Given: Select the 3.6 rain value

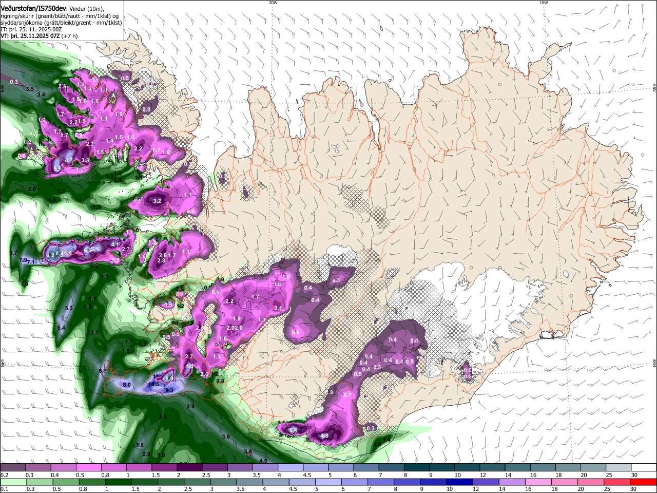Looking at the screenshot, I should (225, 437).
